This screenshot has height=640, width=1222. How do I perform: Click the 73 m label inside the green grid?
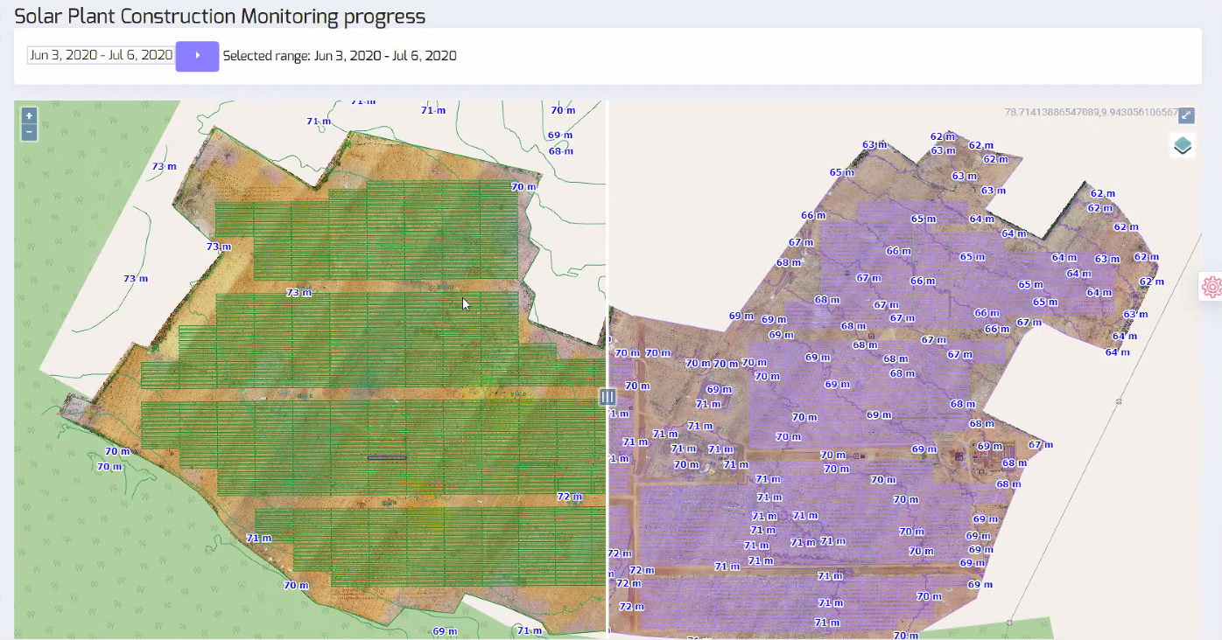tap(298, 292)
